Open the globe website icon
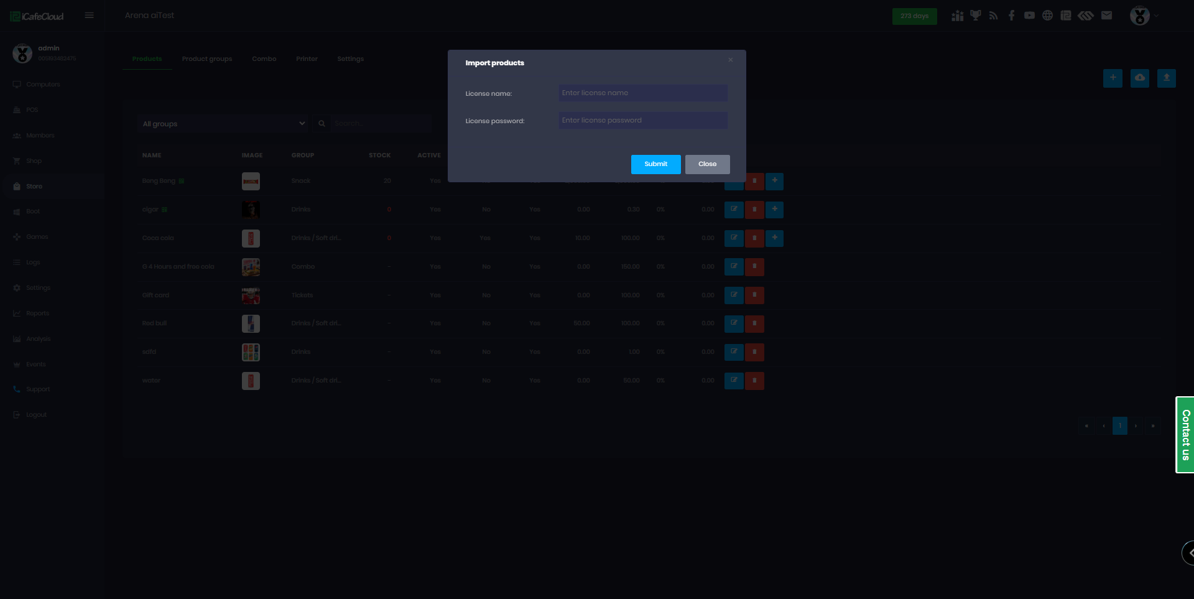 click(1048, 16)
